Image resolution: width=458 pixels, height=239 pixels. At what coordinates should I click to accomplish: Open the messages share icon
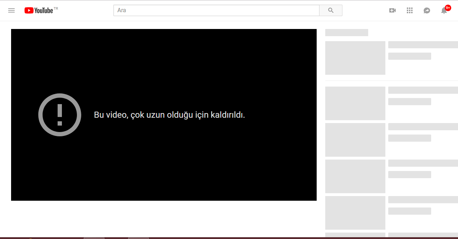[427, 10]
